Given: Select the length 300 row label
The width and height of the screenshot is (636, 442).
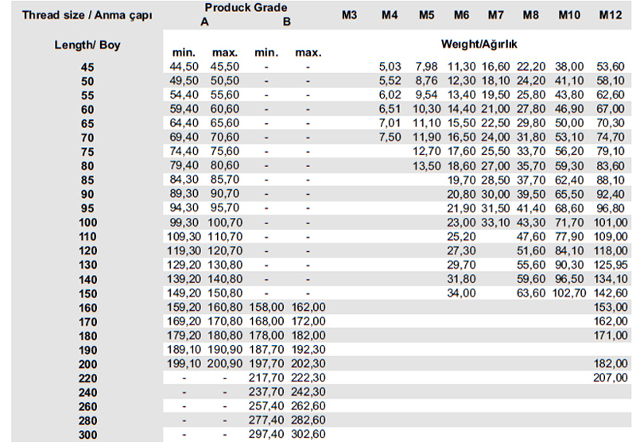Looking at the screenshot, I should [x=87, y=435].
